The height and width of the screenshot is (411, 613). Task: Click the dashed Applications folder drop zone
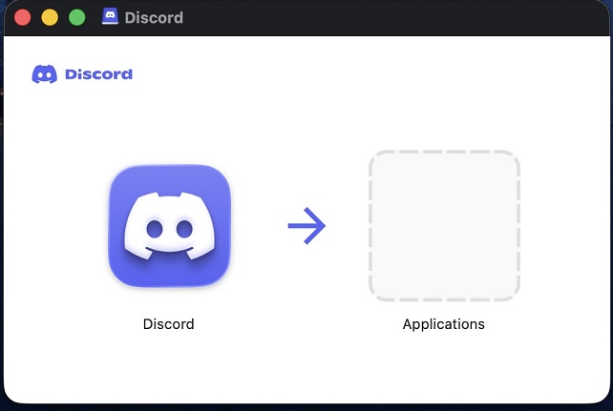point(444,226)
